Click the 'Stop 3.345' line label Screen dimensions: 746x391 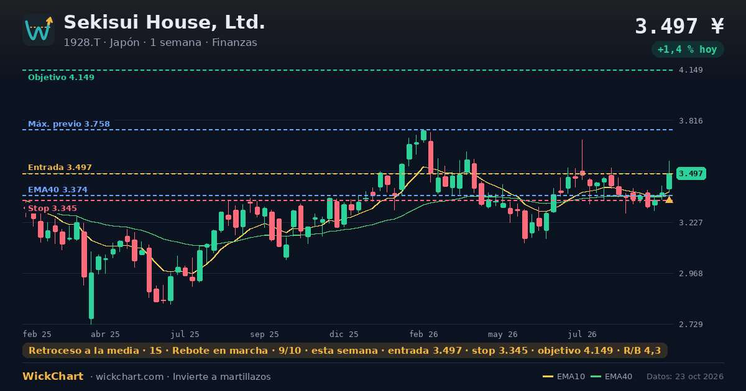coord(52,209)
